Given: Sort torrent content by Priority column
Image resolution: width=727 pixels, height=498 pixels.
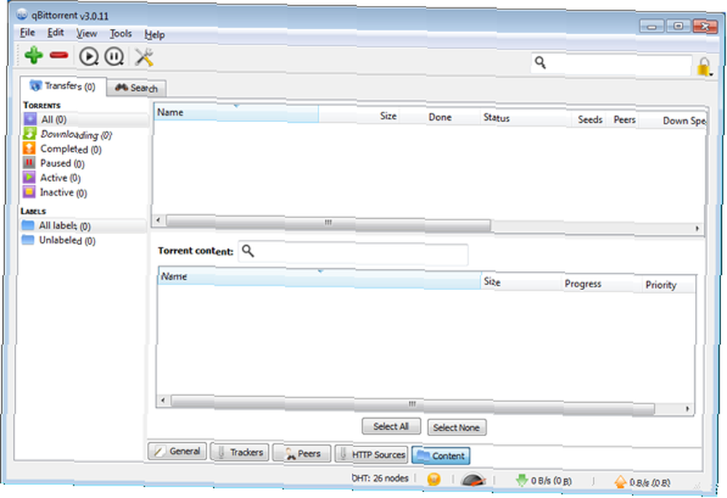Looking at the screenshot, I should click(667, 285).
